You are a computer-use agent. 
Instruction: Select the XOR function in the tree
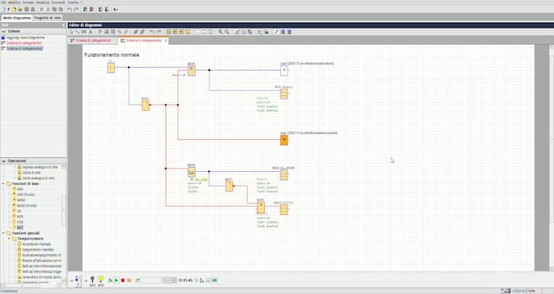pyautogui.click(x=20, y=222)
